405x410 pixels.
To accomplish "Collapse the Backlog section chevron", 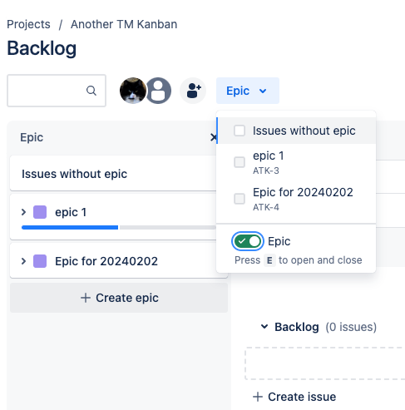I will [x=264, y=327].
